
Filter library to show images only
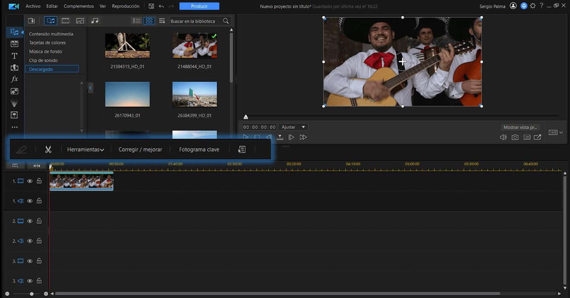80,21
